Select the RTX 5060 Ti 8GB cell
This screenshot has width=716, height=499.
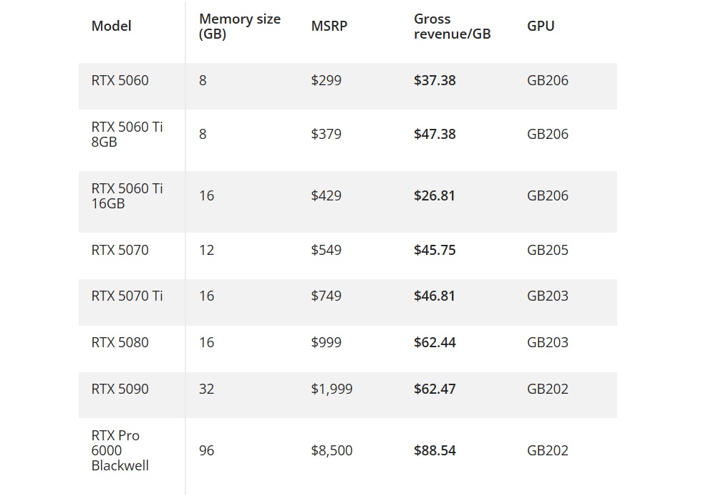pos(127,135)
